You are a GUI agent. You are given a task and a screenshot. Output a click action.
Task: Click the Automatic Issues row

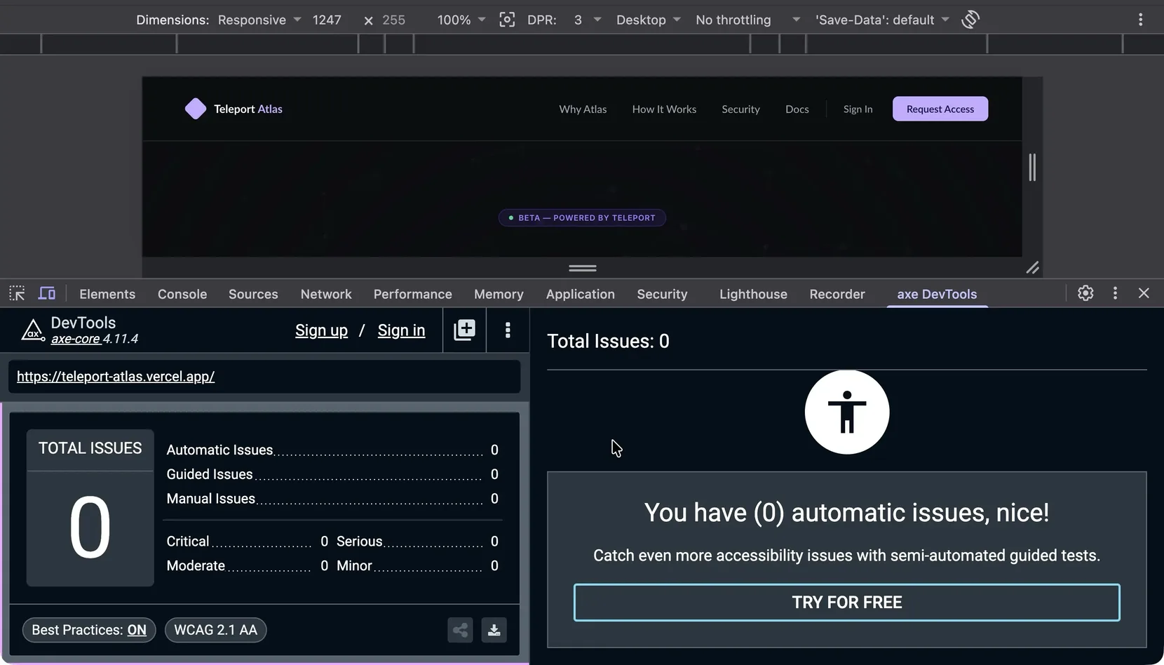point(332,450)
